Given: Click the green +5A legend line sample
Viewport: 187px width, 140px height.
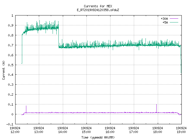Looking at the screenshot, I should [174, 22].
